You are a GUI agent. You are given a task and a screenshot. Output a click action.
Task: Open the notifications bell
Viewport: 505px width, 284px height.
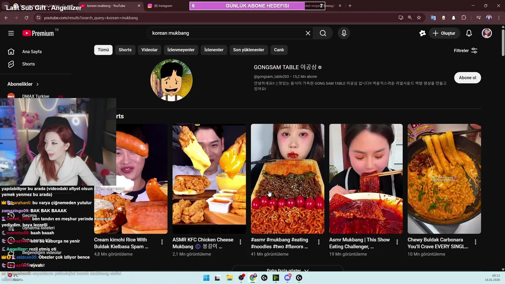click(469, 33)
